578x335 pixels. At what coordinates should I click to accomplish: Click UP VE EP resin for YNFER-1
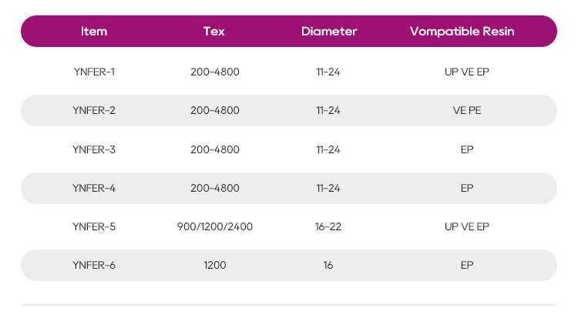click(467, 72)
